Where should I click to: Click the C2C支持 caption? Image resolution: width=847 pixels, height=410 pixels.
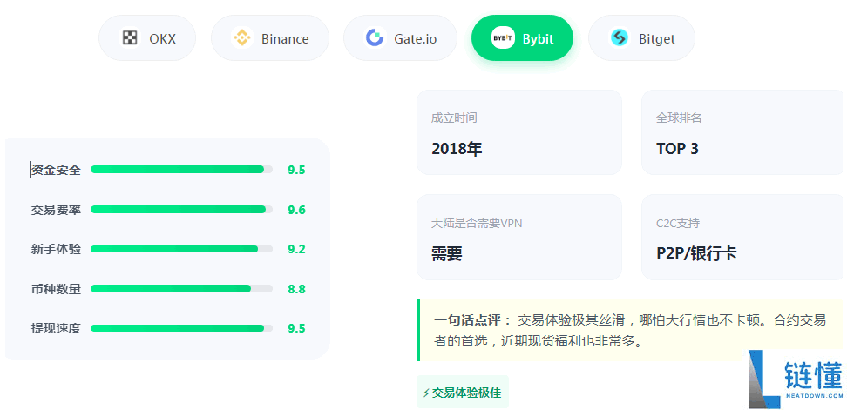678,223
